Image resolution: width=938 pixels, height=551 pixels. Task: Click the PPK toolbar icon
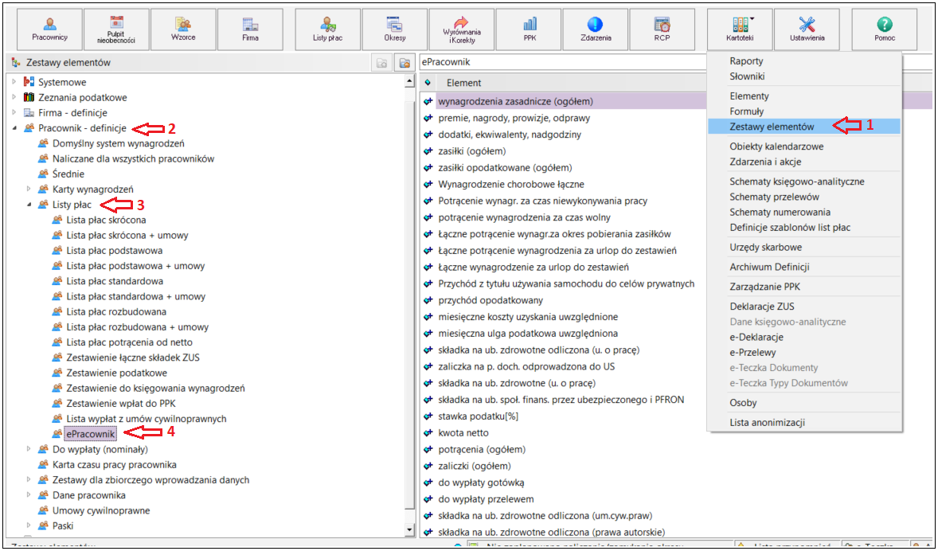(x=529, y=29)
